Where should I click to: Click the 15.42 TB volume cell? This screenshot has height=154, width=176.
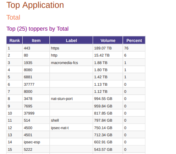coord(108,55)
